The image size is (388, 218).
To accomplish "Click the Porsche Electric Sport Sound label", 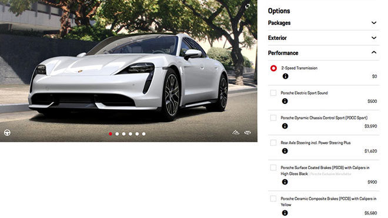I will point(304,93).
